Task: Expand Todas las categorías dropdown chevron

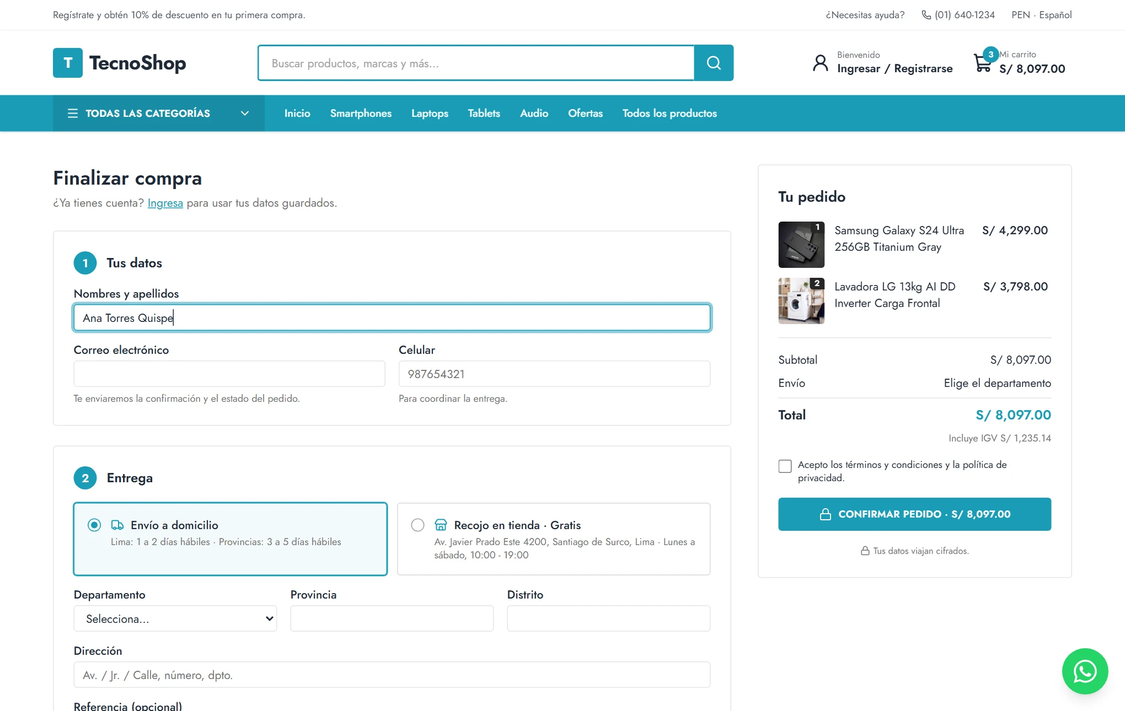Action: click(245, 114)
